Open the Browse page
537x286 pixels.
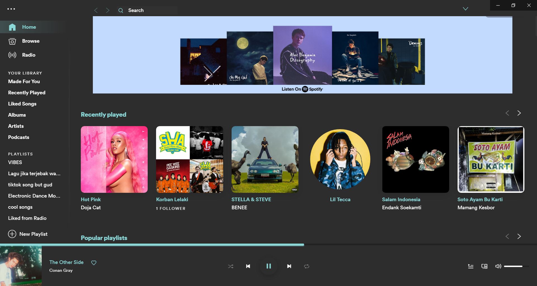31,41
